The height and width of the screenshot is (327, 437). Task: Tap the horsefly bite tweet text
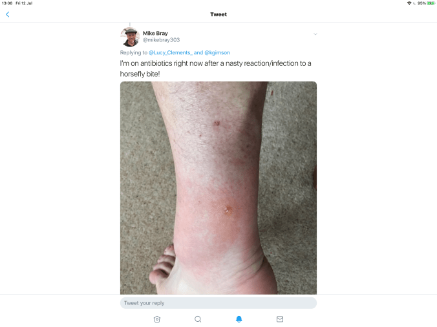point(215,69)
